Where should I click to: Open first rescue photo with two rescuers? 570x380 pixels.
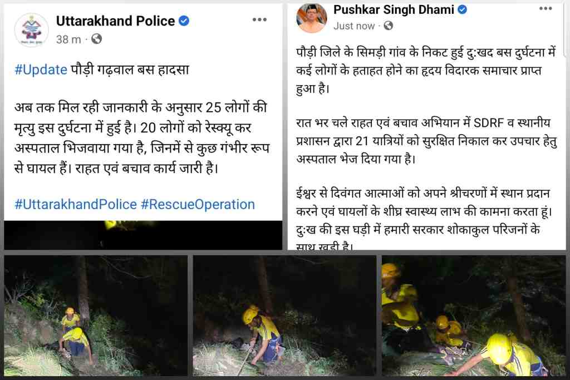tap(96, 315)
